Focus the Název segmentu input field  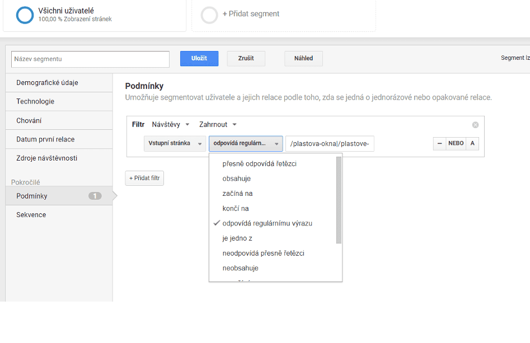pos(90,59)
